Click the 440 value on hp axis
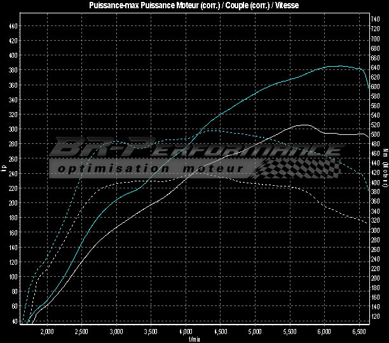This screenshot has width=389, height=343. point(13,26)
